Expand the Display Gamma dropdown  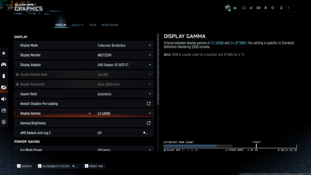tap(150, 114)
